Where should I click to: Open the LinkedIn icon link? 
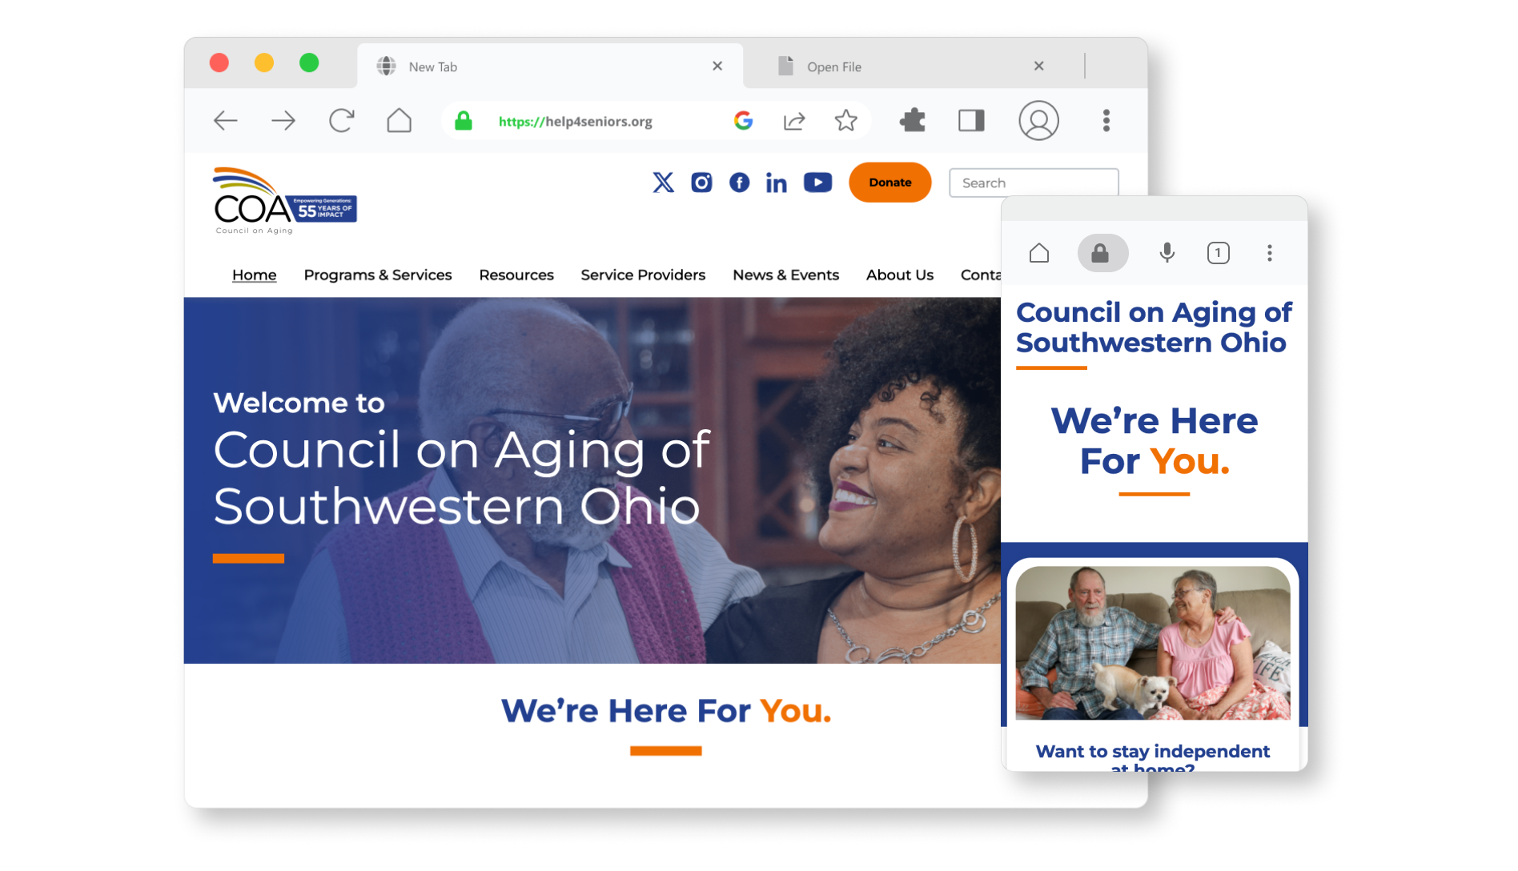pyautogui.click(x=776, y=183)
